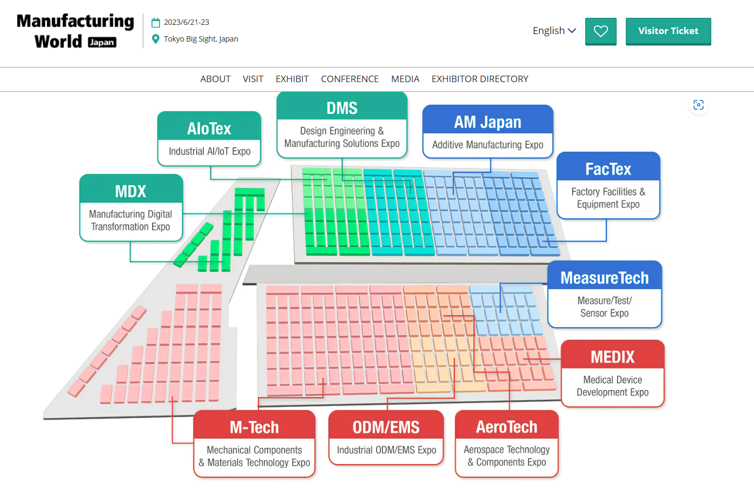Click the image zoom scan icon
Image resolution: width=754 pixels, height=490 pixels.
(698, 105)
